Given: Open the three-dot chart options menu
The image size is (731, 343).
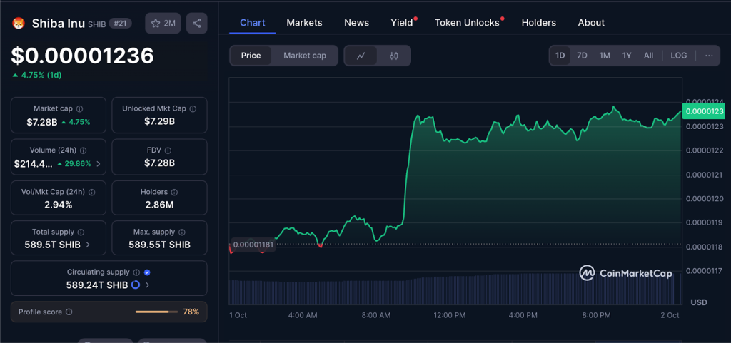Looking at the screenshot, I should point(708,56).
